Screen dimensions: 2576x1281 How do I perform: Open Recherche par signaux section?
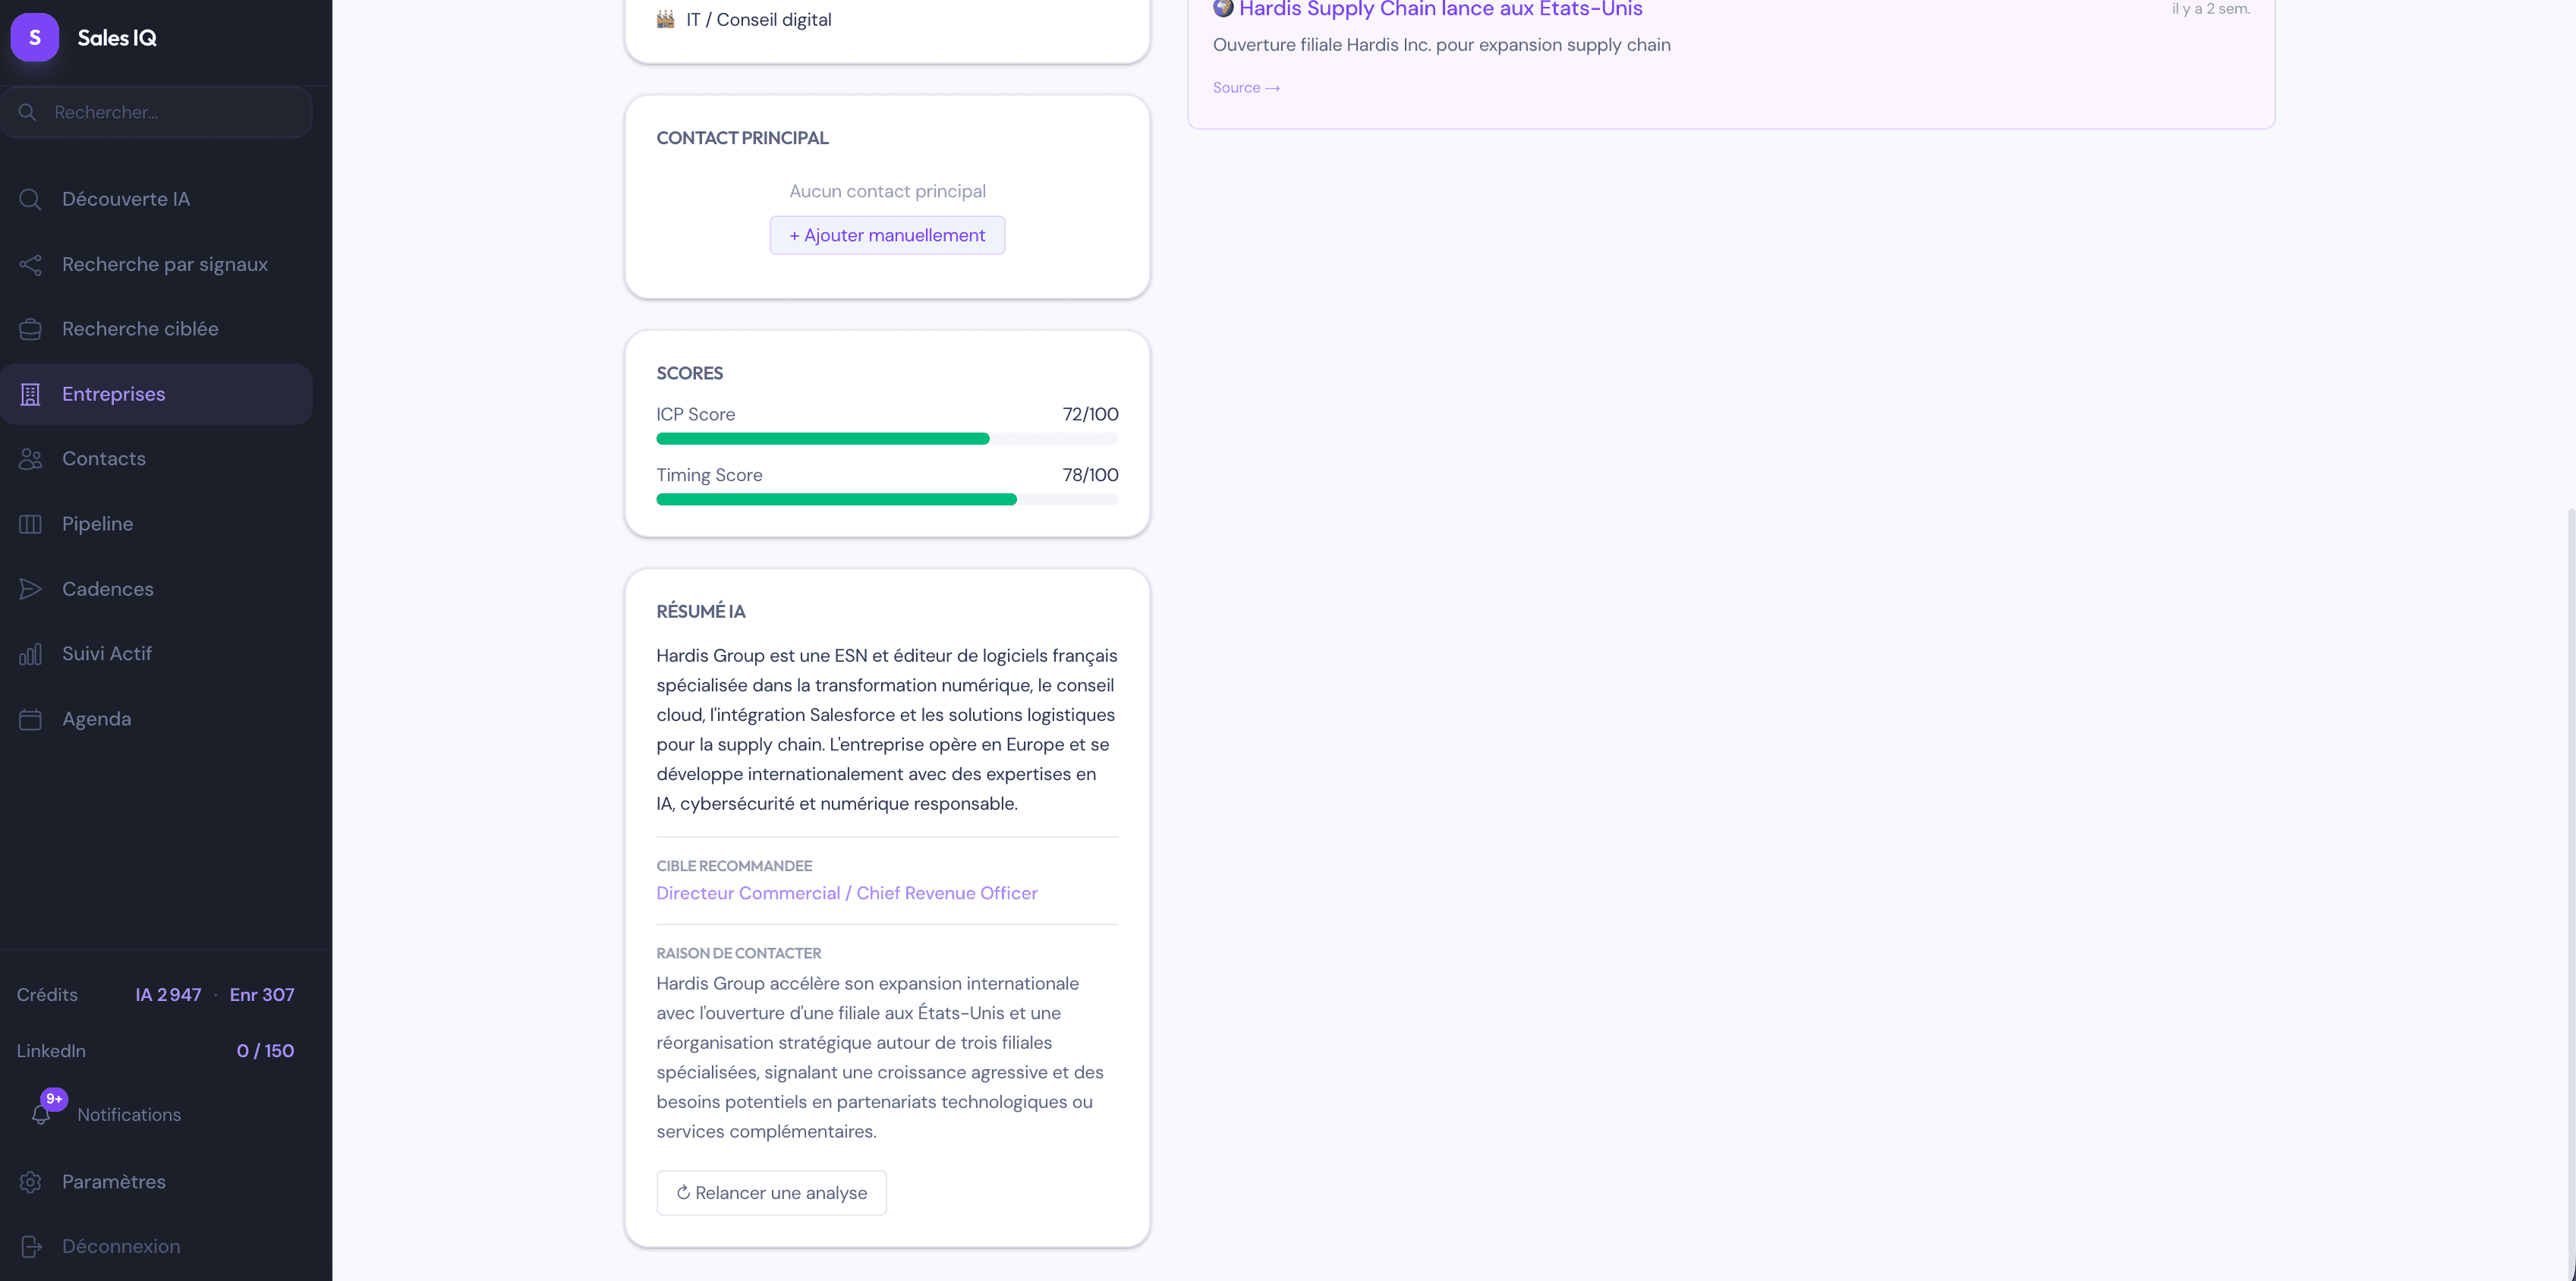(x=157, y=264)
